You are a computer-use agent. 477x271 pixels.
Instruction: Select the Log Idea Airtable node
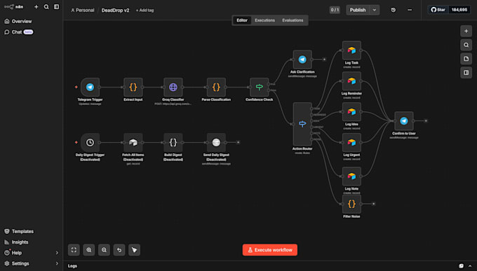tap(351, 111)
